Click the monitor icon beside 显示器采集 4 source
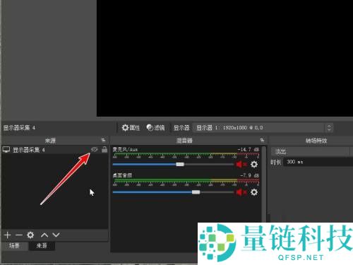353x265 pixels. click(6, 149)
